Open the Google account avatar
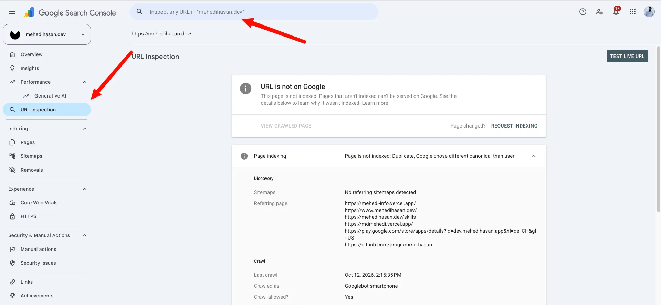This screenshot has height=305, width=661. 649,12
